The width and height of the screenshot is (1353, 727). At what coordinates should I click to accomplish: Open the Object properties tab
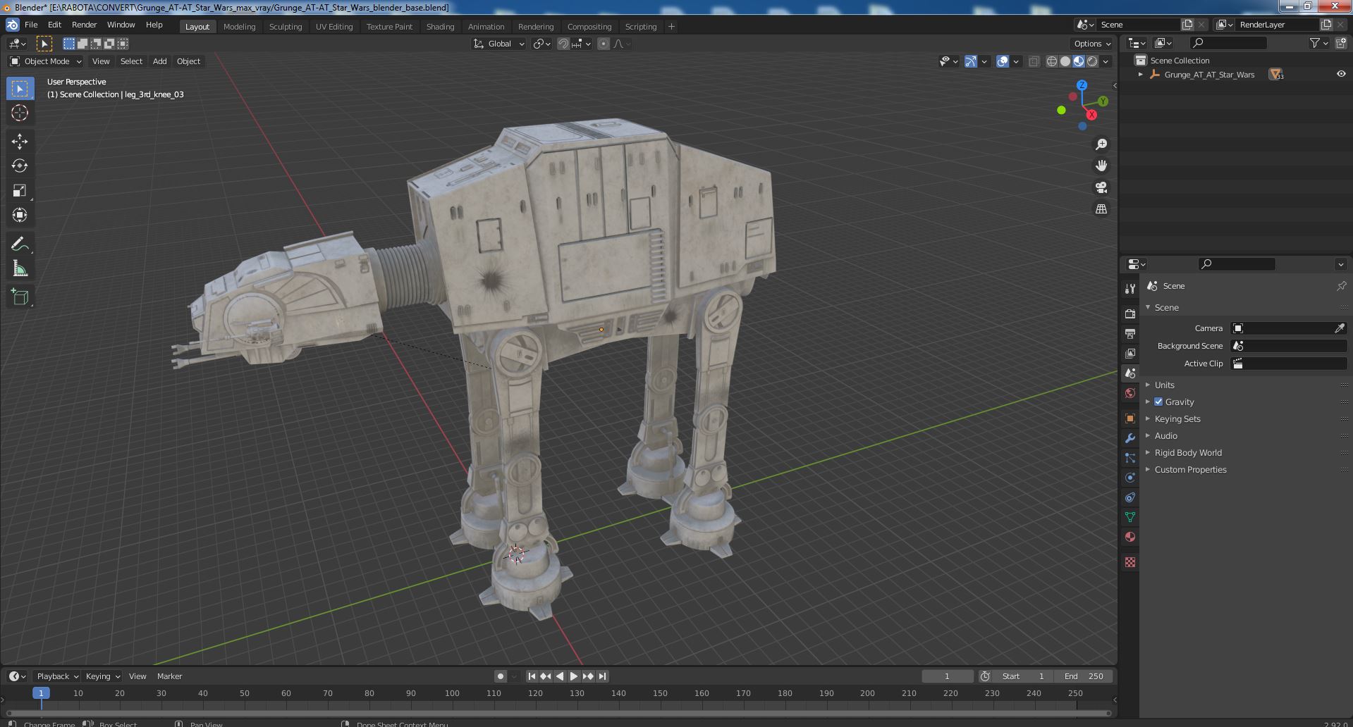1130,418
